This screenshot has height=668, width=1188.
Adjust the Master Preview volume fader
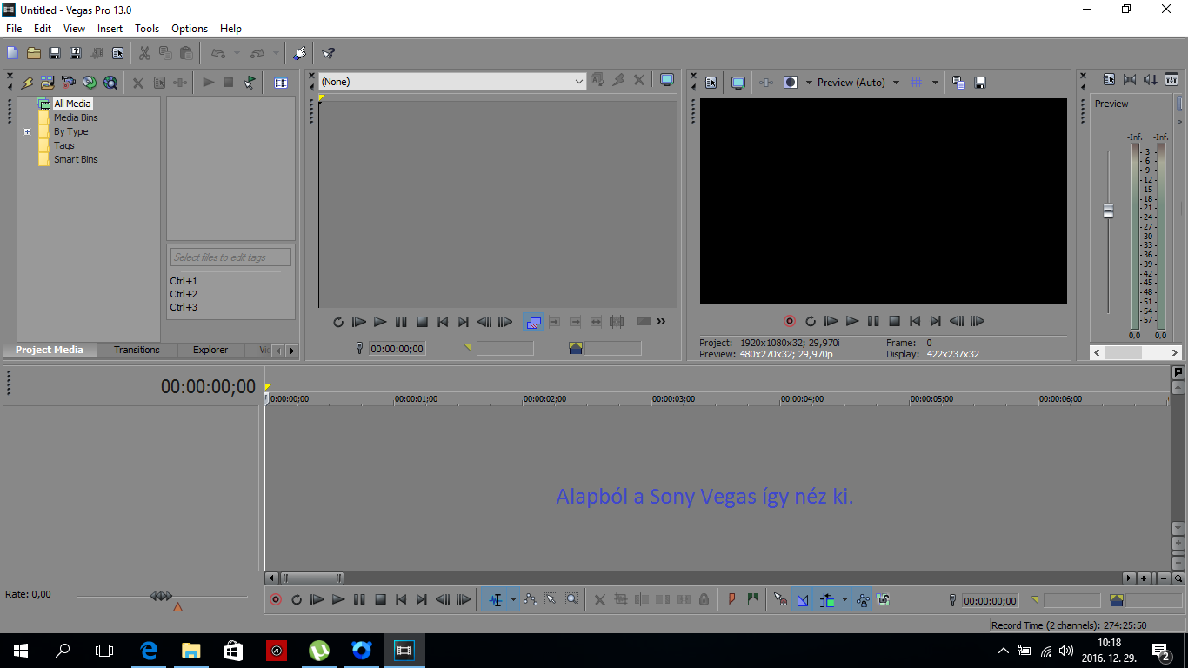click(1108, 210)
